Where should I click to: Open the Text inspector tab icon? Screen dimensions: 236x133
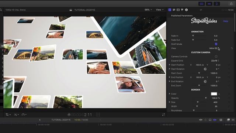click(x=174, y=10)
